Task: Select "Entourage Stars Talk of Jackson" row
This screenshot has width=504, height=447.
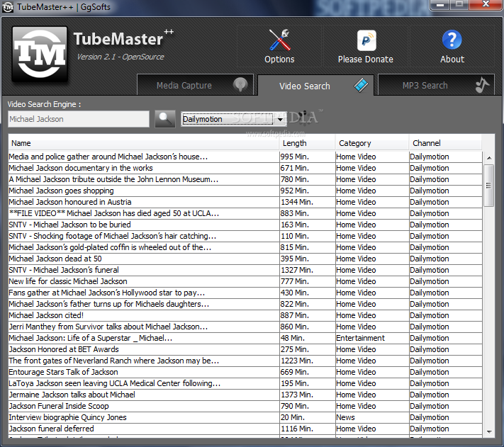Action: click(x=245, y=372)
